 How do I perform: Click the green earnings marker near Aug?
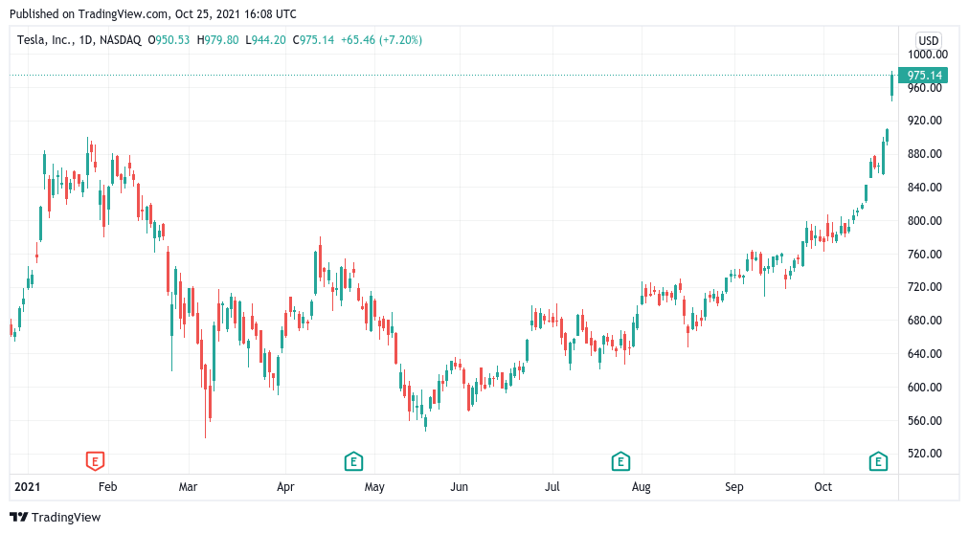click(620, 460)
